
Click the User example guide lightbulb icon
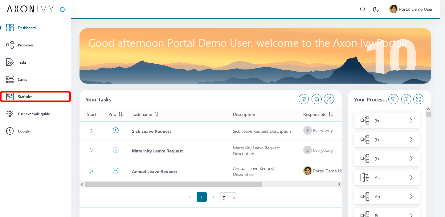click(10, 114)
